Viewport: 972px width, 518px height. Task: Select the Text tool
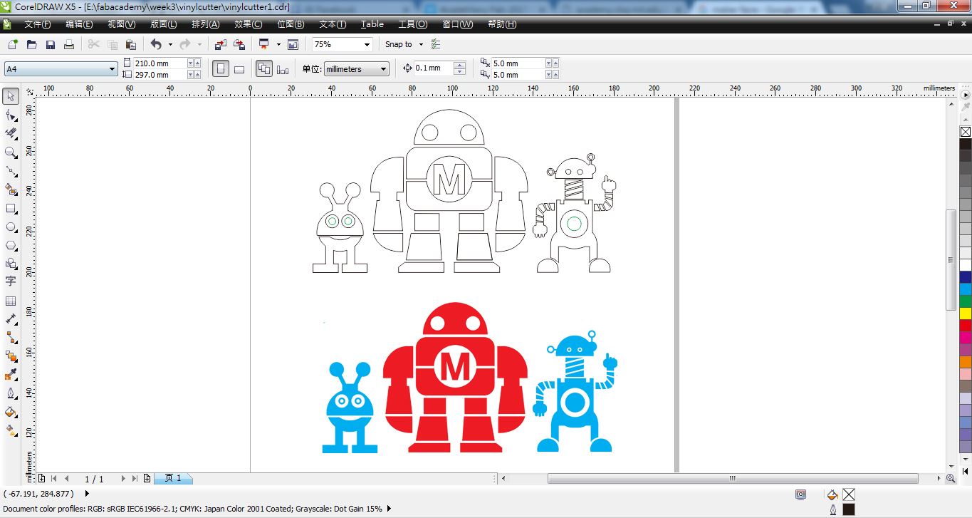(11, 281)
